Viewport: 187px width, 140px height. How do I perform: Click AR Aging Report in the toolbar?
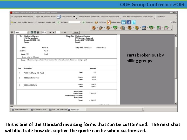click(x=16, y=17)
